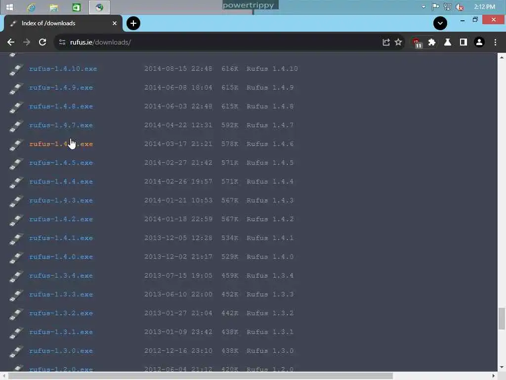506x380 pixels.
Task: Expand the tab search dropdown arrow
Action: pos(440,23)
